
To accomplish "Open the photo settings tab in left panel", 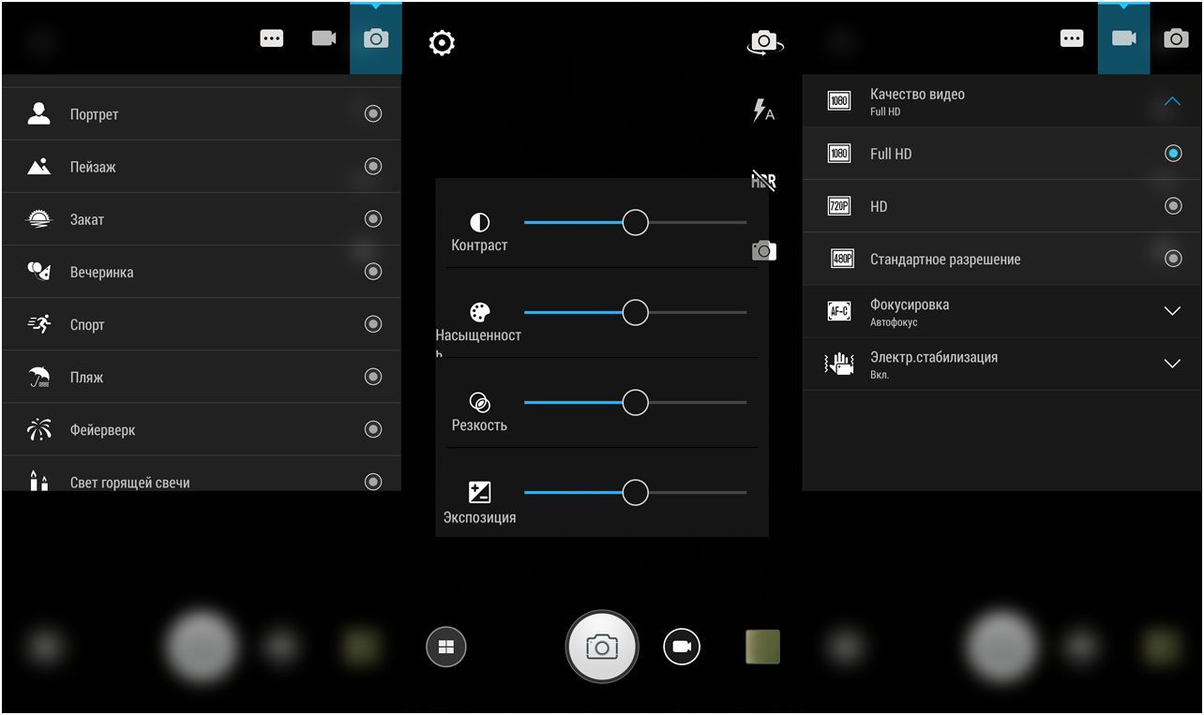I will coord(376,38).
